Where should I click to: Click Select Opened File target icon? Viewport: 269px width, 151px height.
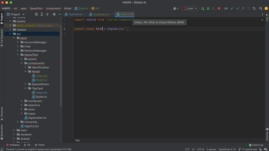click(x=36, y=14)
